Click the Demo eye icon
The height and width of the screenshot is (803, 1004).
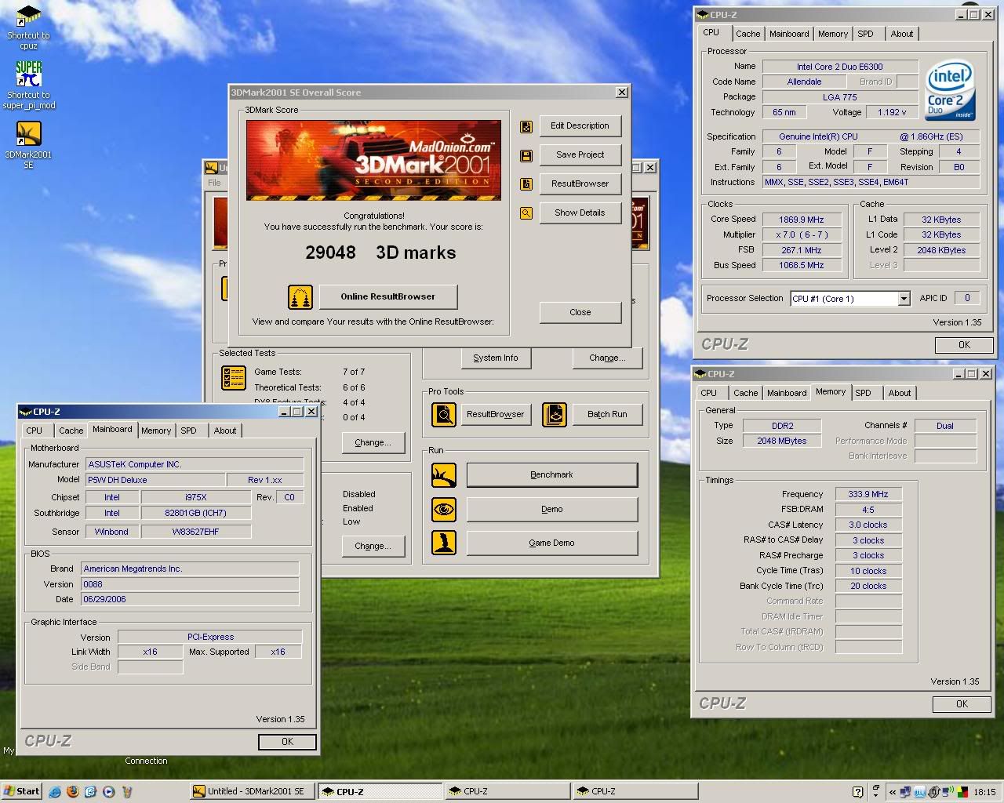pos(444,510)
